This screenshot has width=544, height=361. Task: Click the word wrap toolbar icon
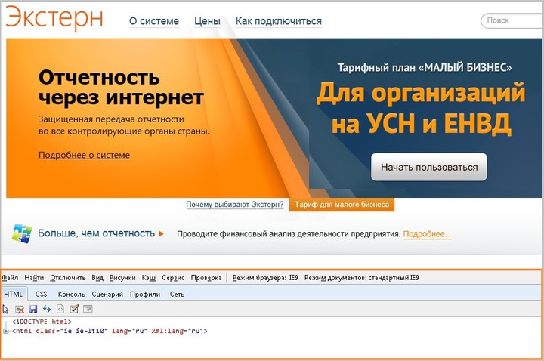click(x=88, y=309)
